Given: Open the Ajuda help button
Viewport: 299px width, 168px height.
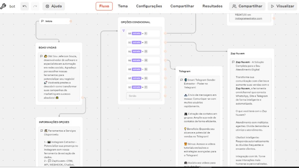Looking at the screenshot, I should pyautogui.click(x=53, y=6).
